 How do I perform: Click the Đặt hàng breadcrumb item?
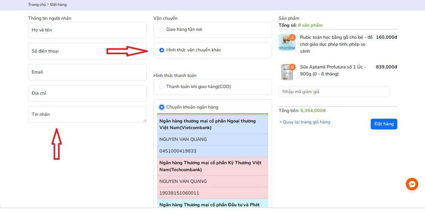pyautogui.click(x=58, y=5)
